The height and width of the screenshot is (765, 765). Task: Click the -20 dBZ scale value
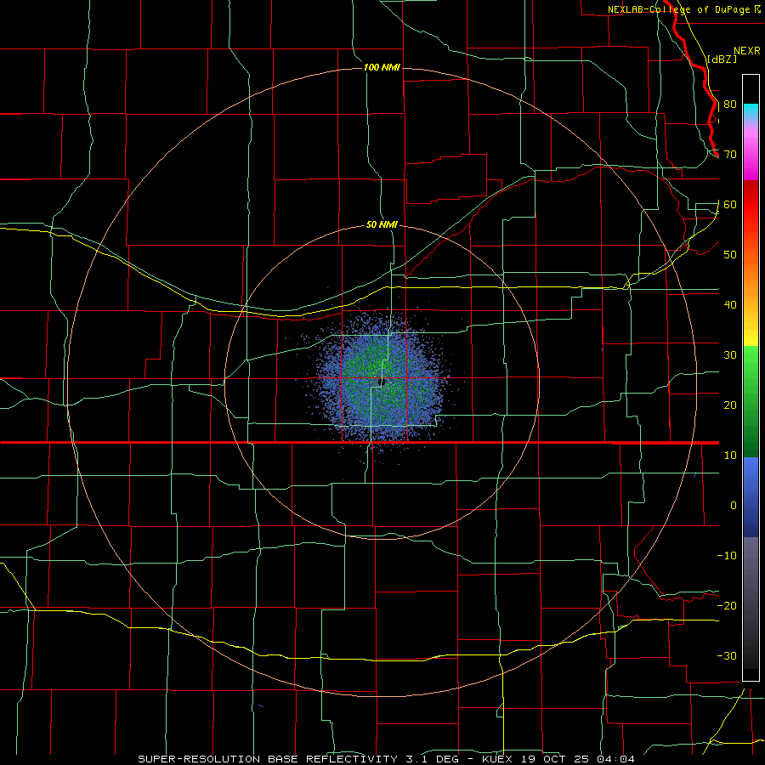tap(727, 606)
